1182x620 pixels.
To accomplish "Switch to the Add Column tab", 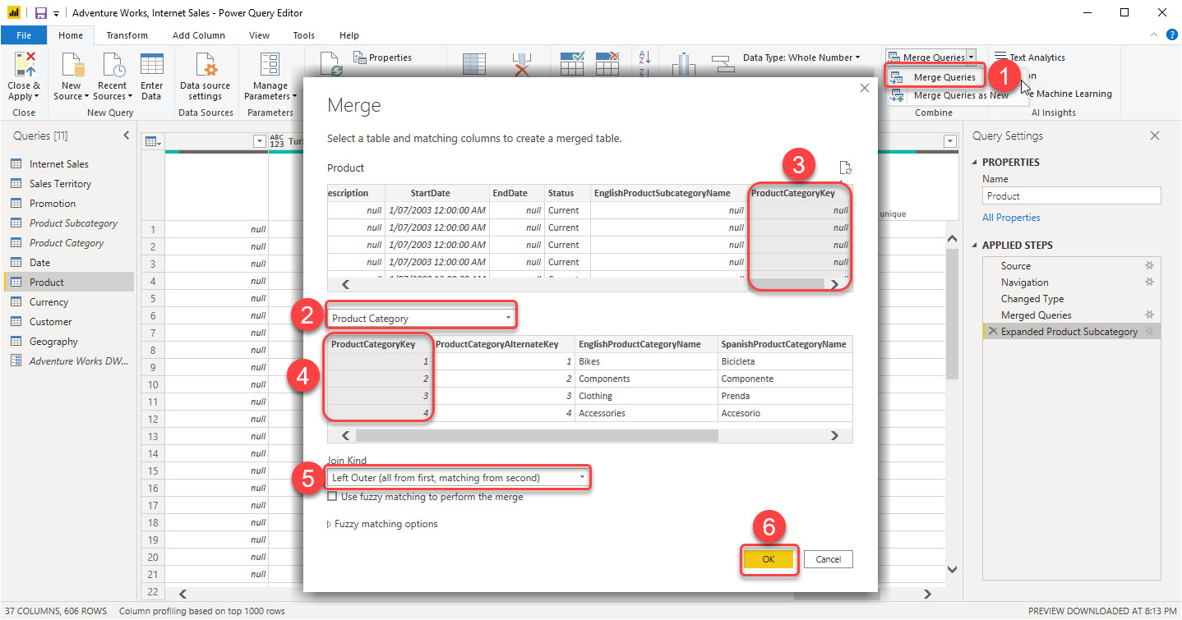I will coord(199,35).
